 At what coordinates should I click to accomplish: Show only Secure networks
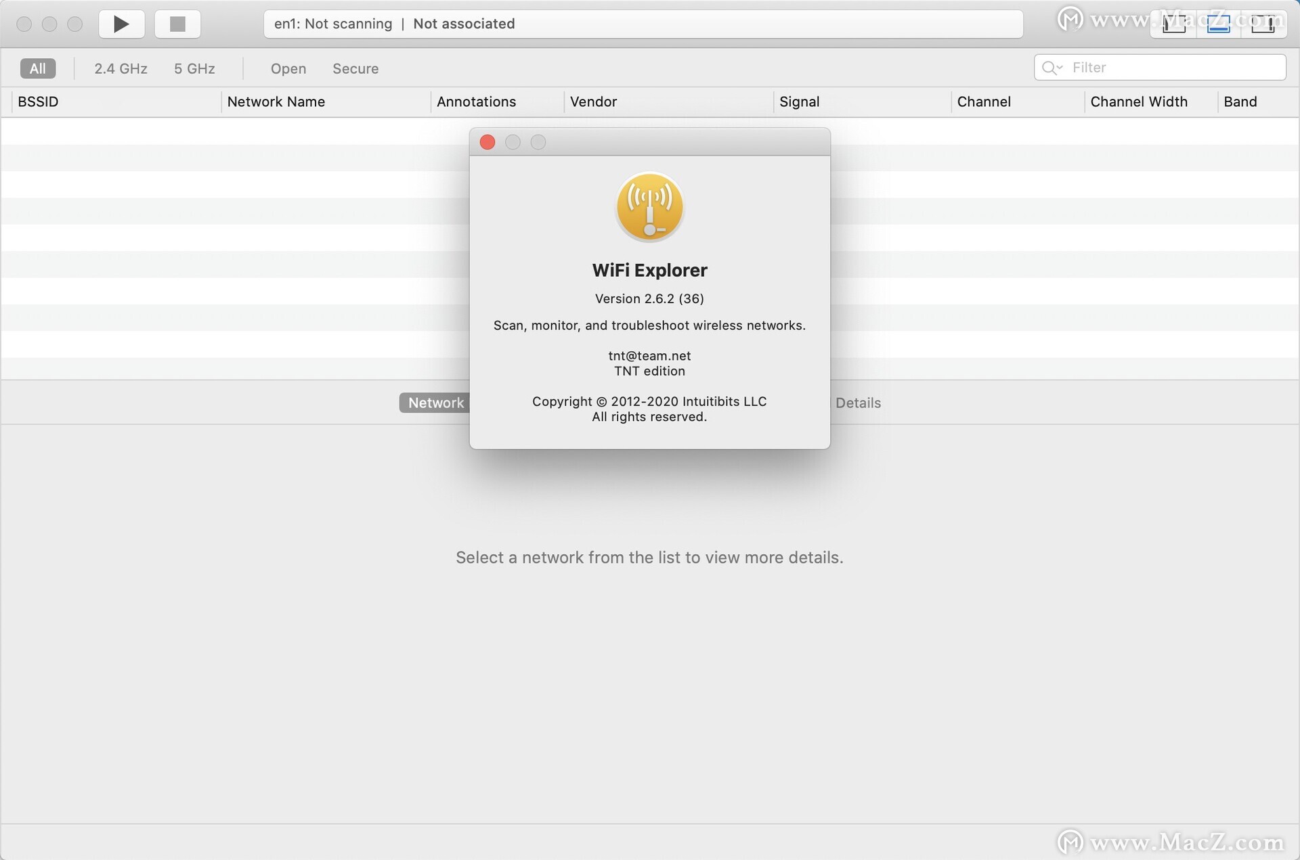(355, 68)
